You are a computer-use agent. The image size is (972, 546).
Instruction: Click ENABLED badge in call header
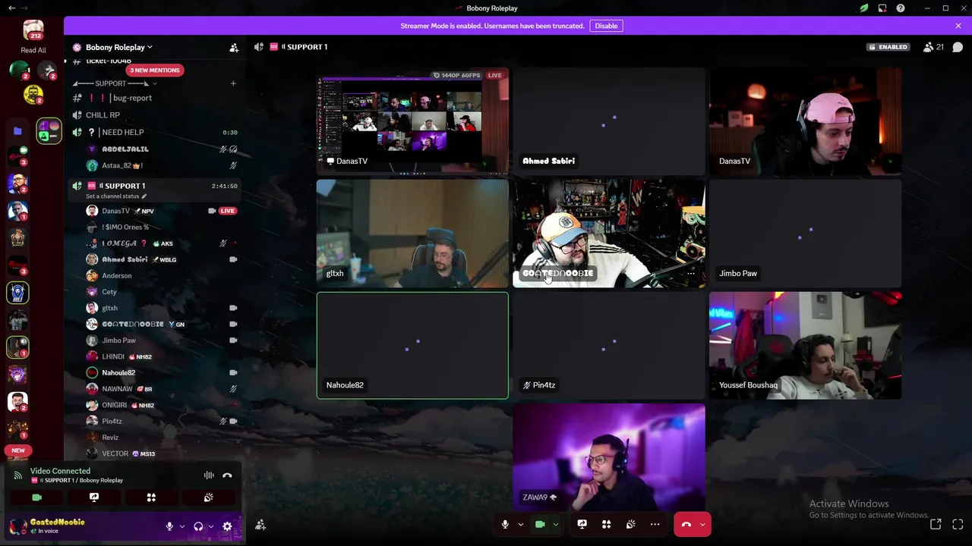[888, 47]
